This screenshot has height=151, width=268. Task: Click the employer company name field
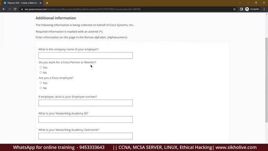point(85,55)
